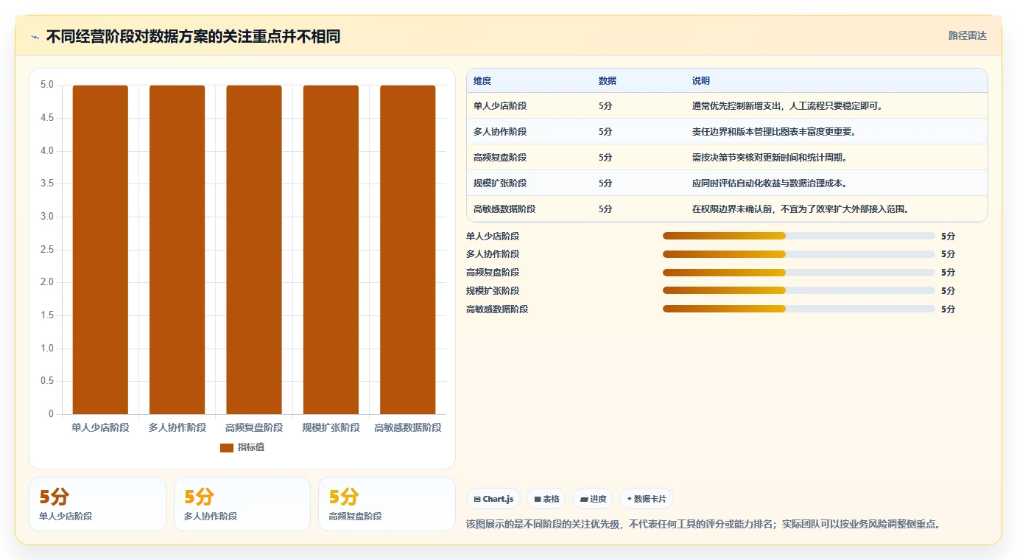
Task: Click the 多人协作阶段 x-axis label
Action: pyautogui.click(x=177, y=427)
